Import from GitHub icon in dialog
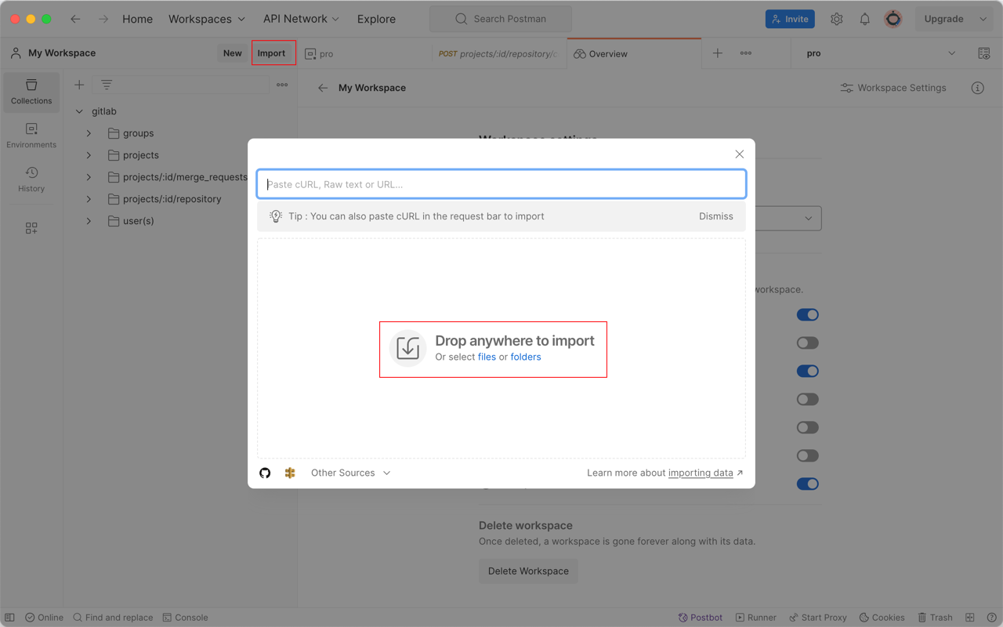1003x627 pixels. pos(265,473)
